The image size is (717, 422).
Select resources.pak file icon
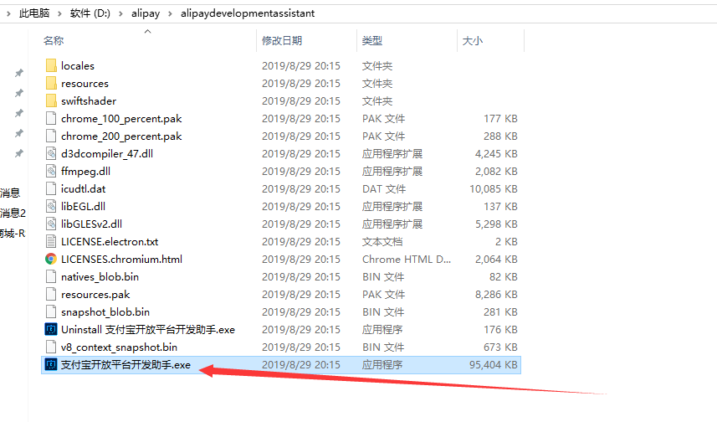pos(51,294)
